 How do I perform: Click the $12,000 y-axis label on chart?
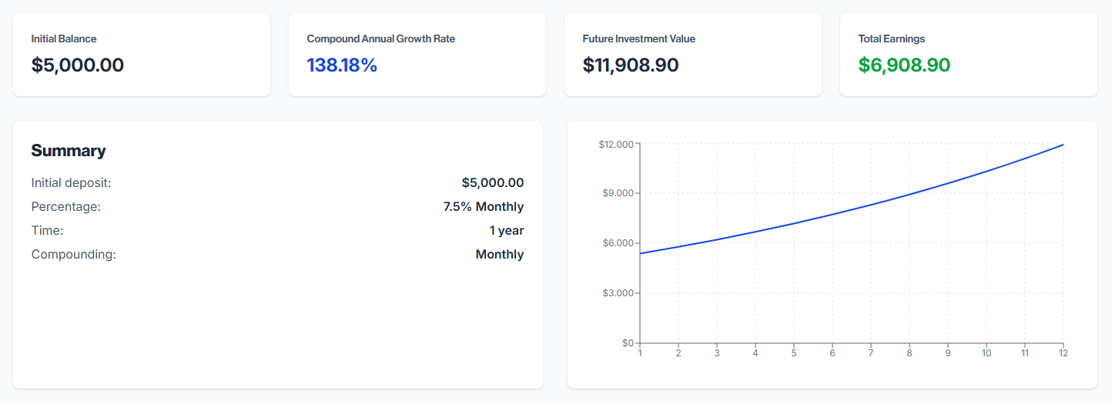(615, 145)
